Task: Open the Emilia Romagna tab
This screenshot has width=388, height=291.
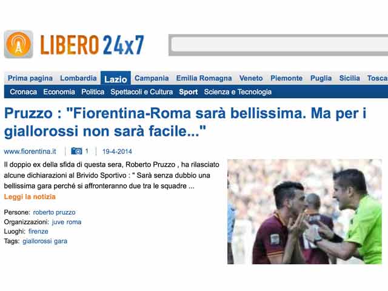Action: (x=204, y=78)
